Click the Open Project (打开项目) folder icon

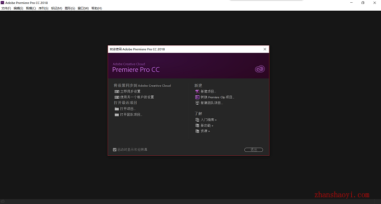tap(117, 109)
